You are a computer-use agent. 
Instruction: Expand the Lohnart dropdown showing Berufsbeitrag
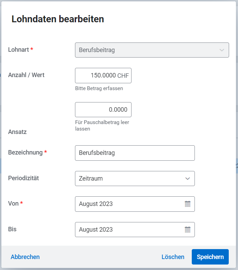point(152,50)
